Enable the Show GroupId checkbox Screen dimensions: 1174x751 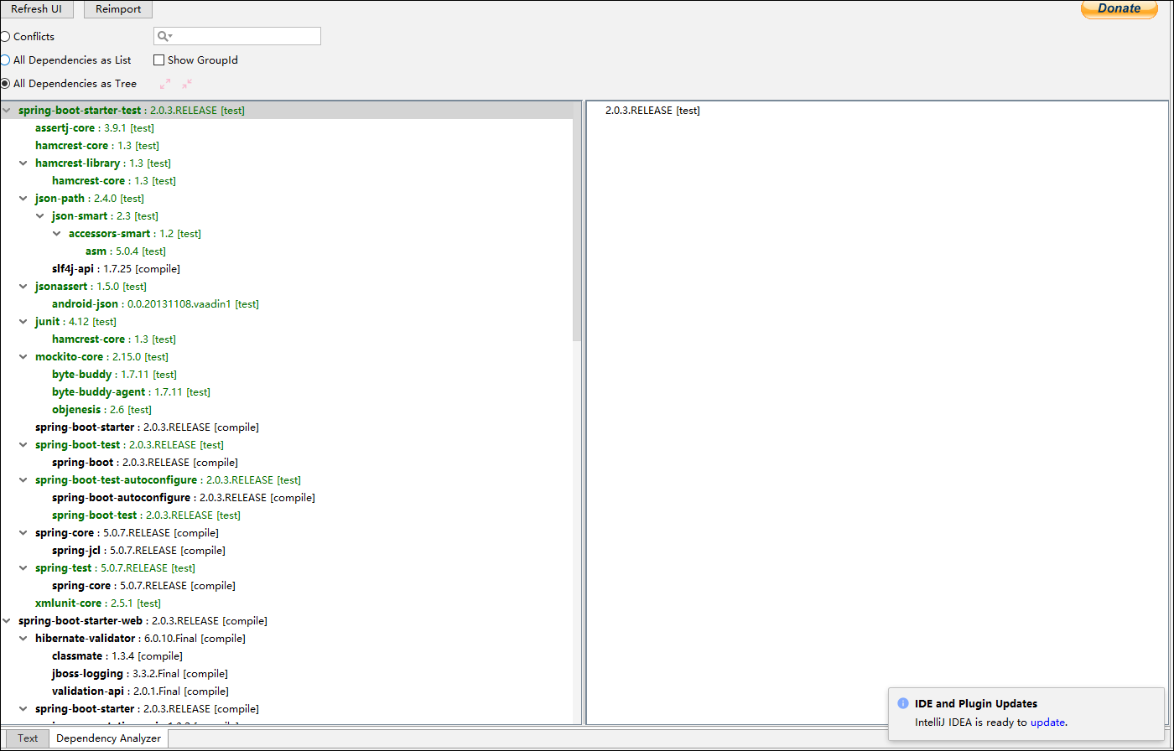tap(158, 60)
